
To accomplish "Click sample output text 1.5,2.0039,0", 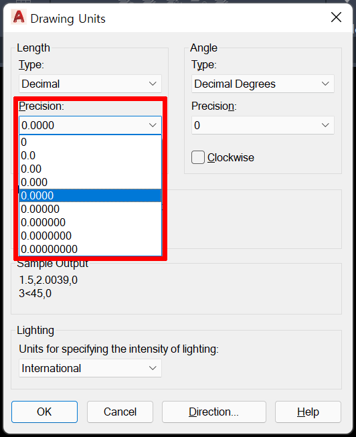I will point(48,280).
